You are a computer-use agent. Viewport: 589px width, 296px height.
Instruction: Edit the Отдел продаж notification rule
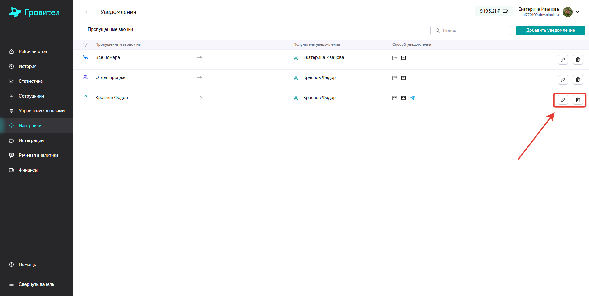pyautogui.click(x=563, y=80)
